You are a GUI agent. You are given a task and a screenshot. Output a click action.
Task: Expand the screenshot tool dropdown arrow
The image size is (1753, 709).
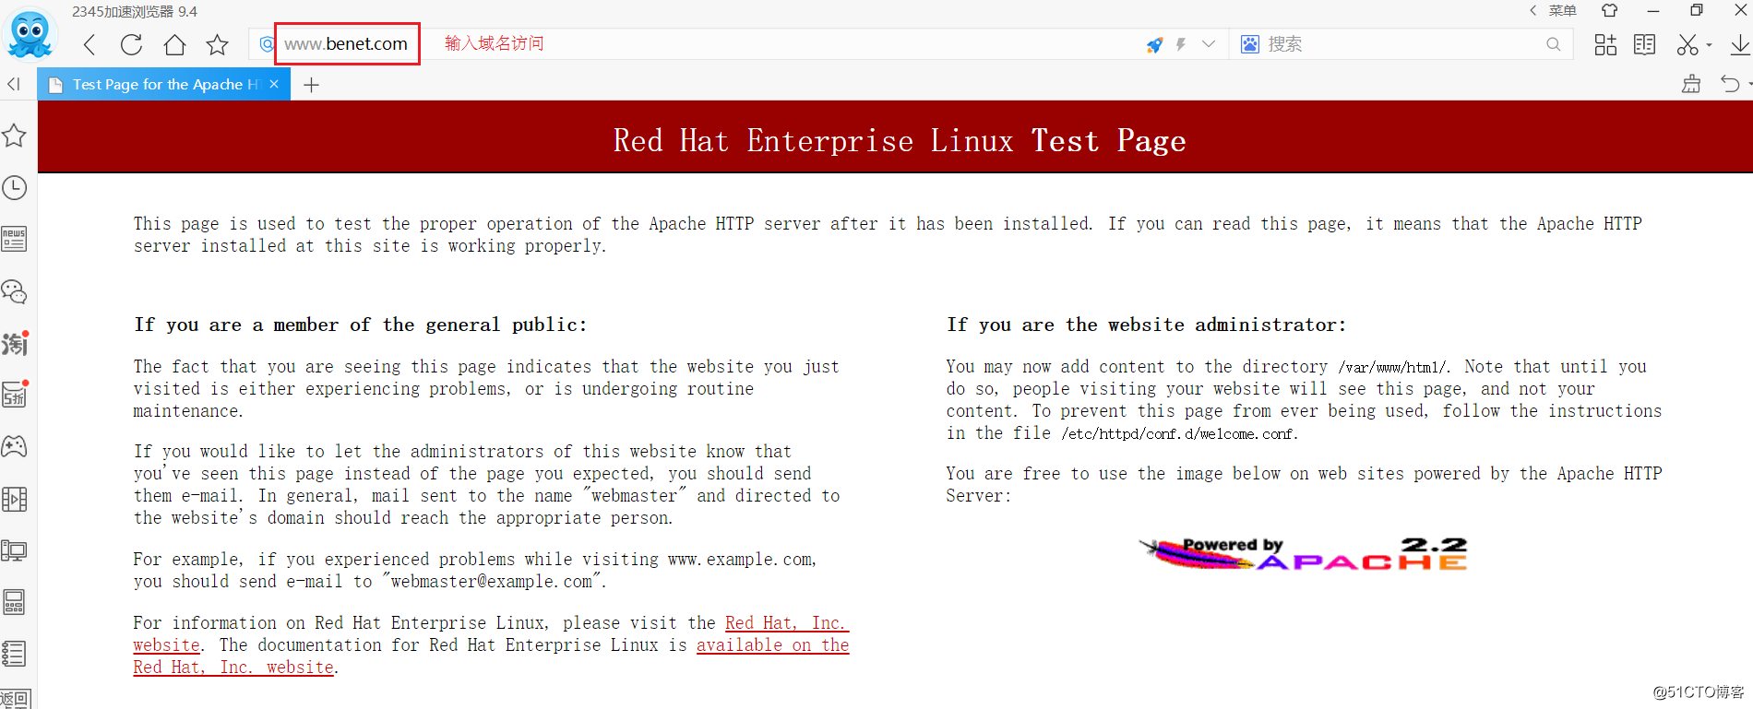(1709, 45)
